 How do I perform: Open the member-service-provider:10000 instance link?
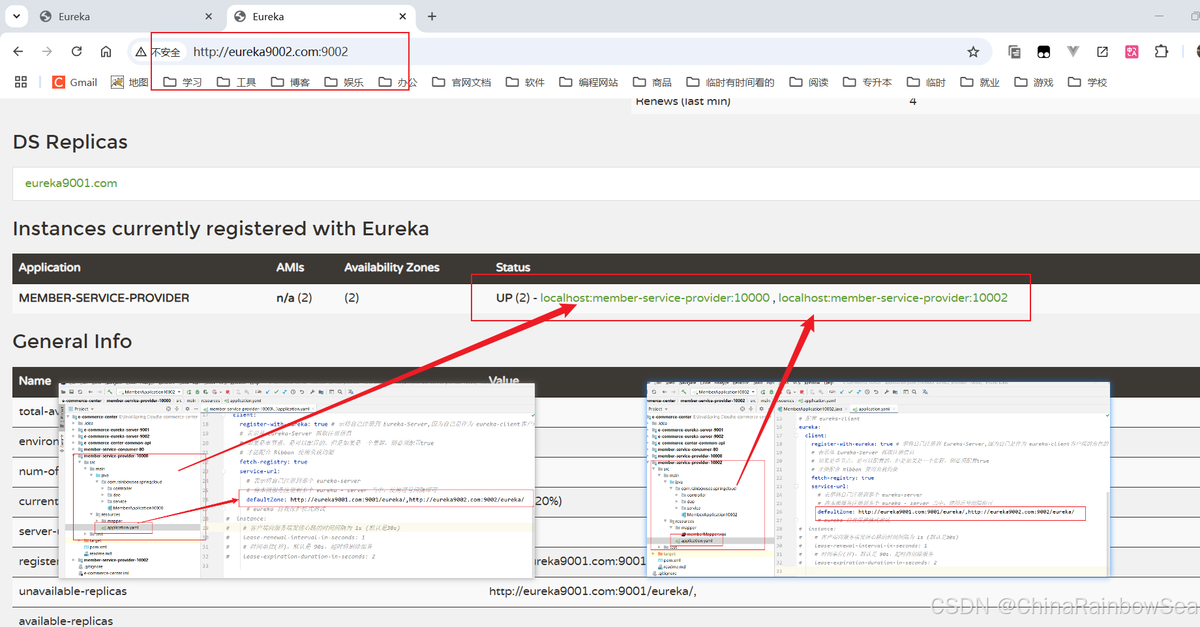click(x=655, y=298)
